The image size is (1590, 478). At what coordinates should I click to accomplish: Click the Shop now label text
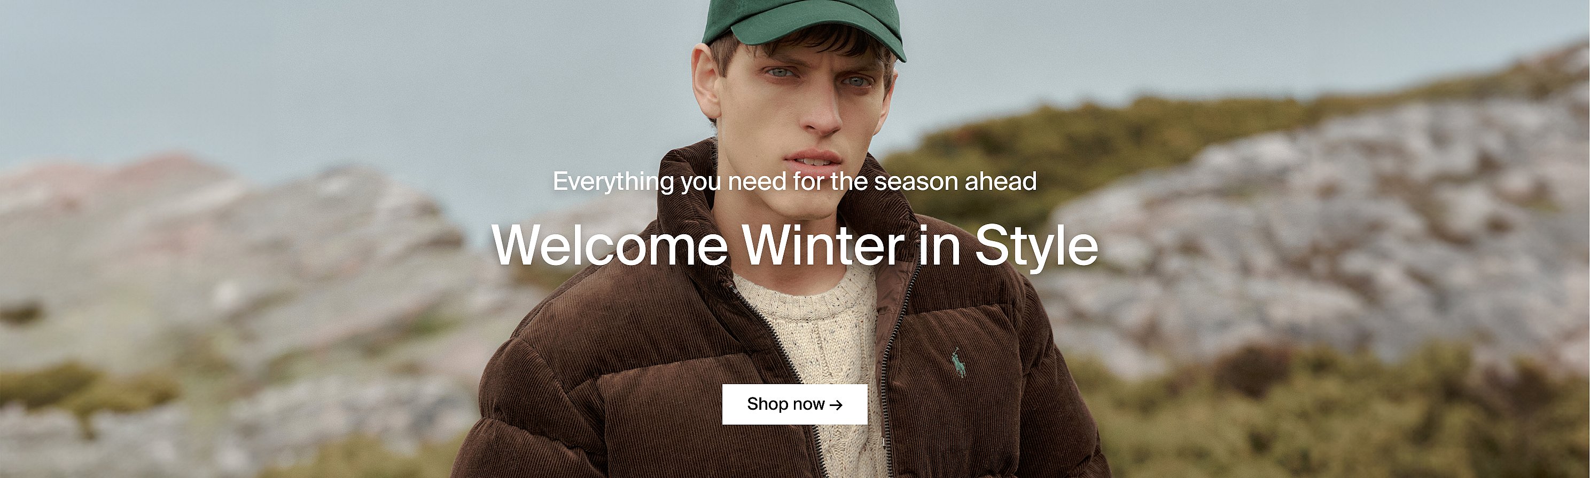[x=786, y=404]
